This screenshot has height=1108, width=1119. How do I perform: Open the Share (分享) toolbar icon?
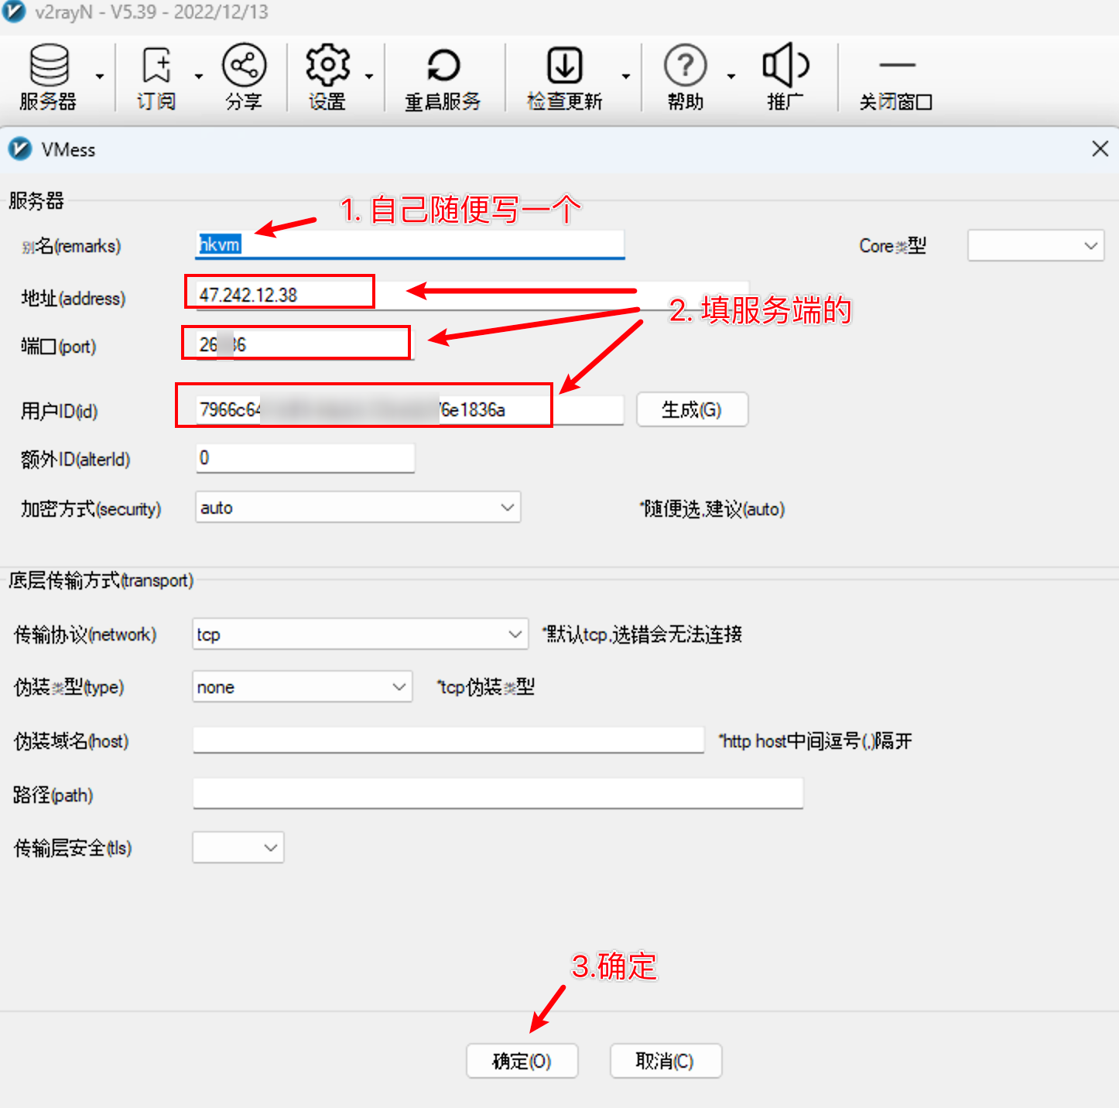(244, 77)
